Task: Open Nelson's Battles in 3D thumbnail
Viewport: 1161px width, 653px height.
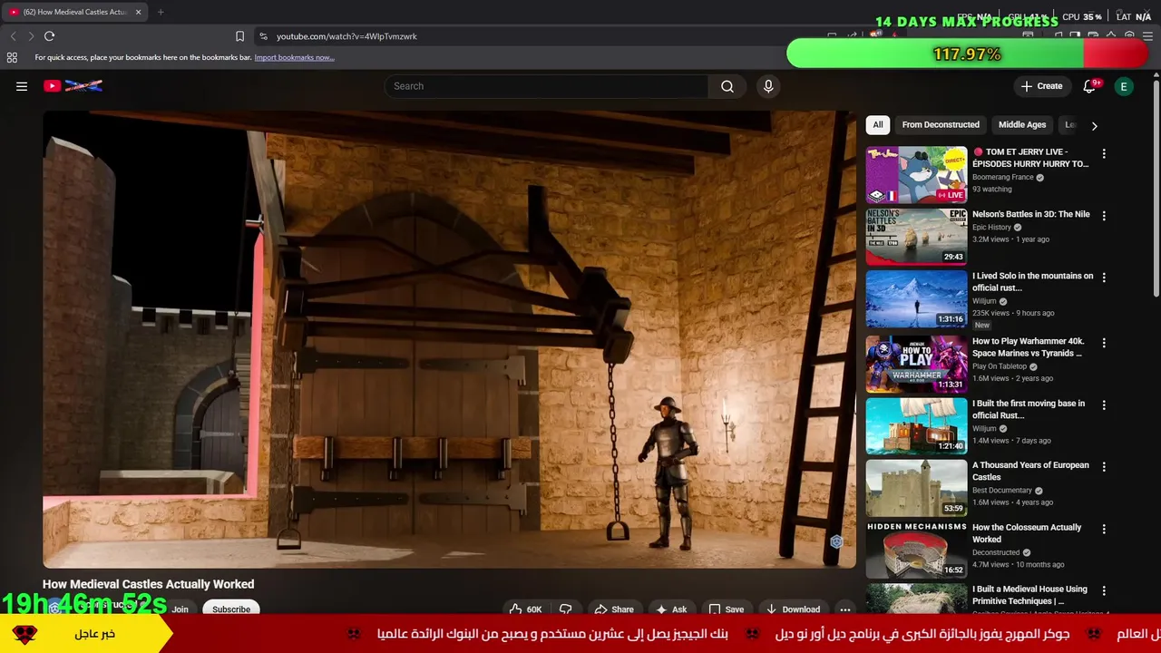Action: [916, 237]
